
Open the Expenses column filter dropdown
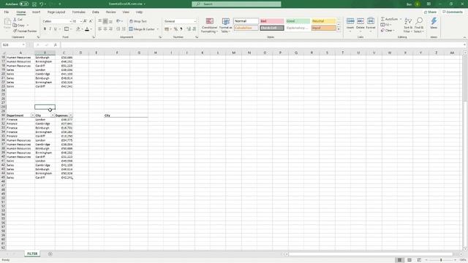(71, 115)
